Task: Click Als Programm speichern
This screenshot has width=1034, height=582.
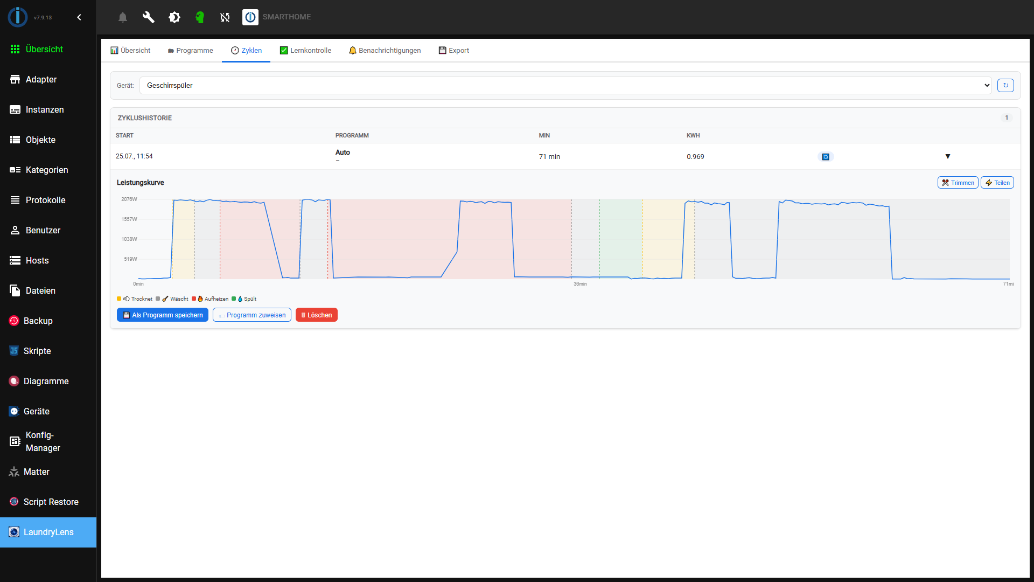Action: point(163,315)
